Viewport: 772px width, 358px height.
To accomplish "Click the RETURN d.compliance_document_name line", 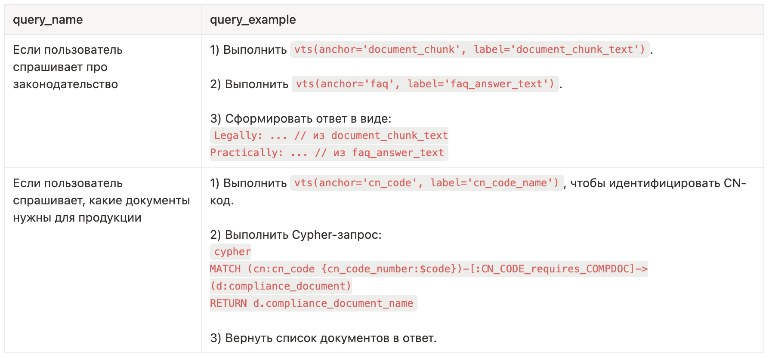I will point(314,303).
